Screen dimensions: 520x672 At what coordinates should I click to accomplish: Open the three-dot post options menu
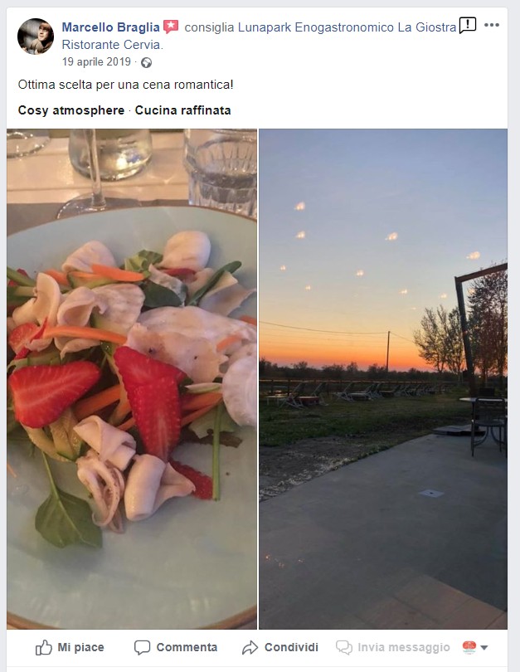click(491, 25)
